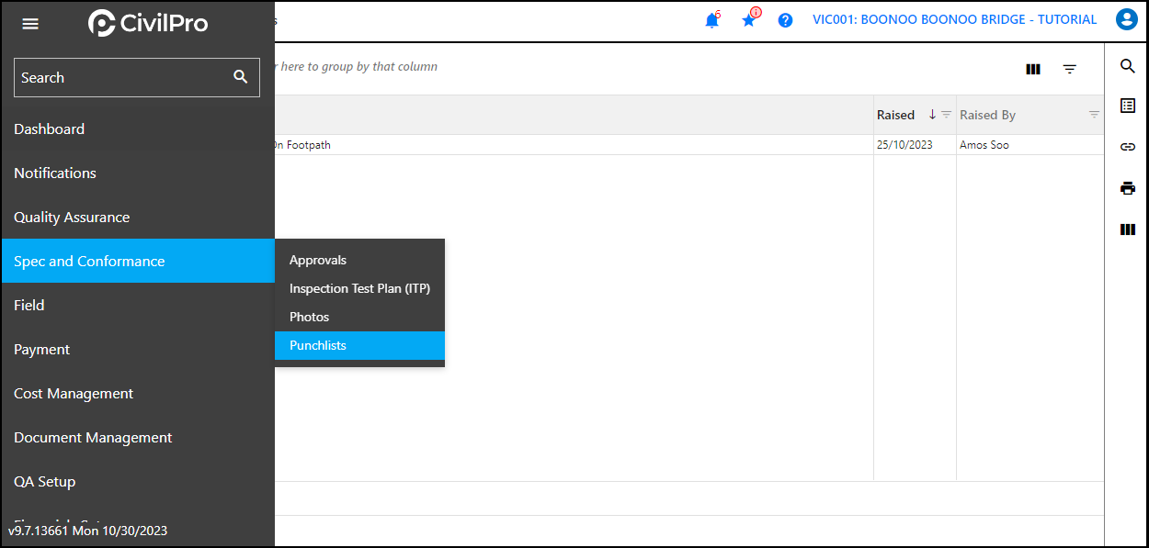
Task: Go to the Dashboard page
Action: (x=50, y=129)
